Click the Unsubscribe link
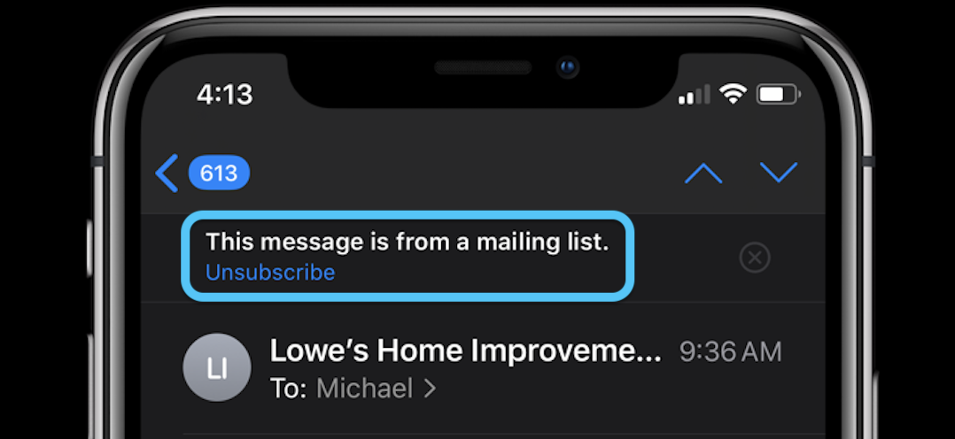The image size is (955, 439). pos(270,273)
